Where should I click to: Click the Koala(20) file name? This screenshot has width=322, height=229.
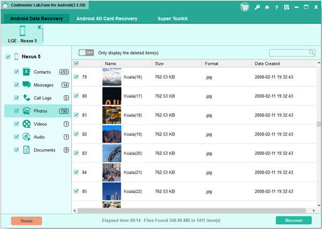click(133, 153)
